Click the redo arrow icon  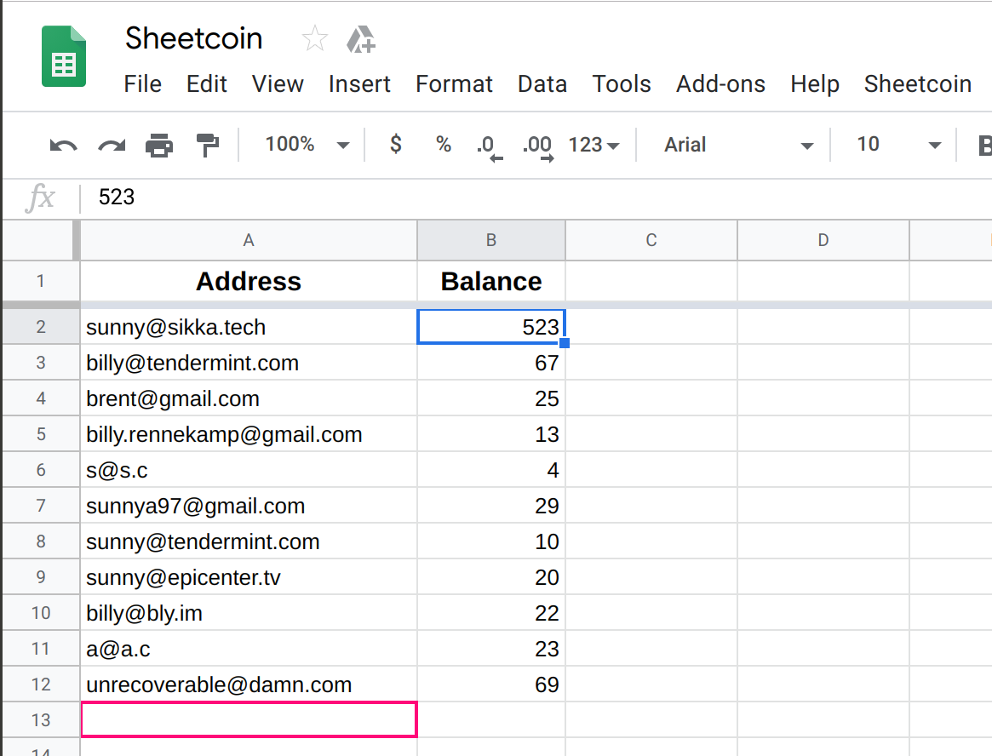(112, 146)
